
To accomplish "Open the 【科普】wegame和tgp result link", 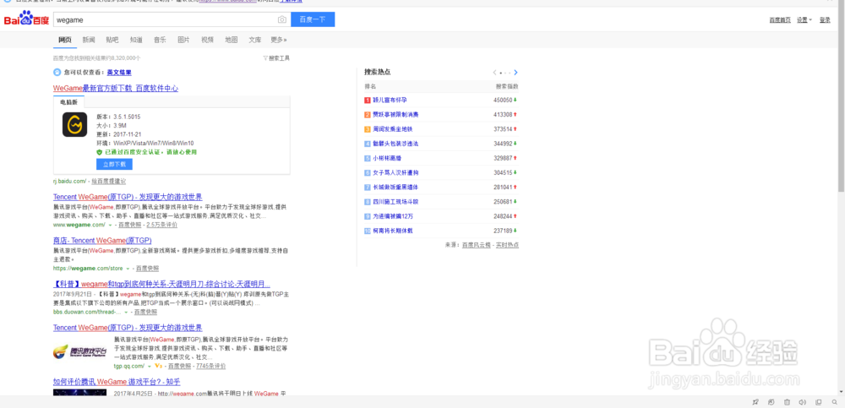I will [x=161, y=284].
